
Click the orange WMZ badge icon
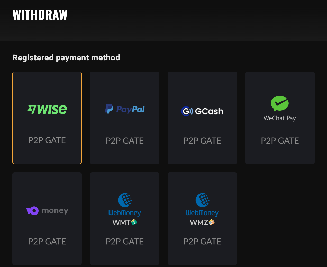coord(212,222)
